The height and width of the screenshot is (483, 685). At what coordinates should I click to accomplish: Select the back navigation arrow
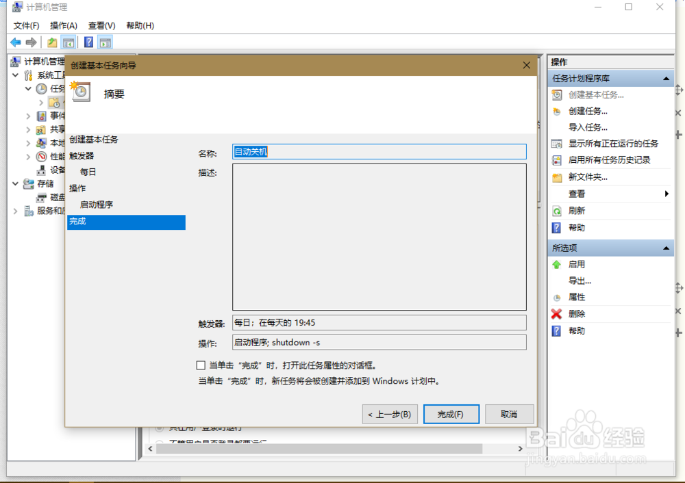pyautogui.click(x=14, y=42)
